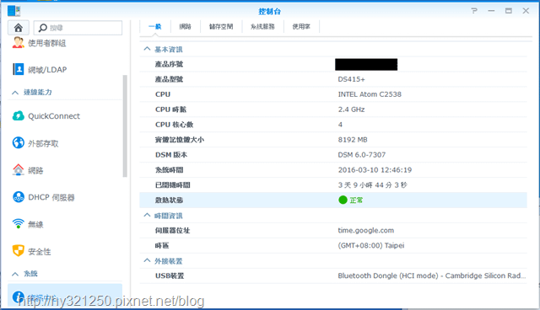Viewport: 540px width, 310px height.
Task: Click the search magnifier icon
Action: click(x=43, y=28)
